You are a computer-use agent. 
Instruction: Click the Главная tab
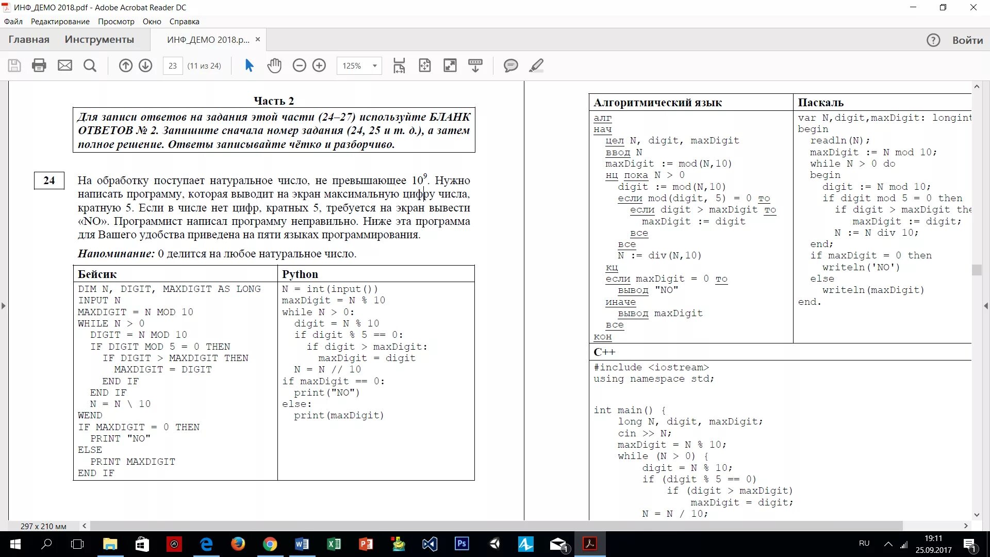[x=28, y=39]
